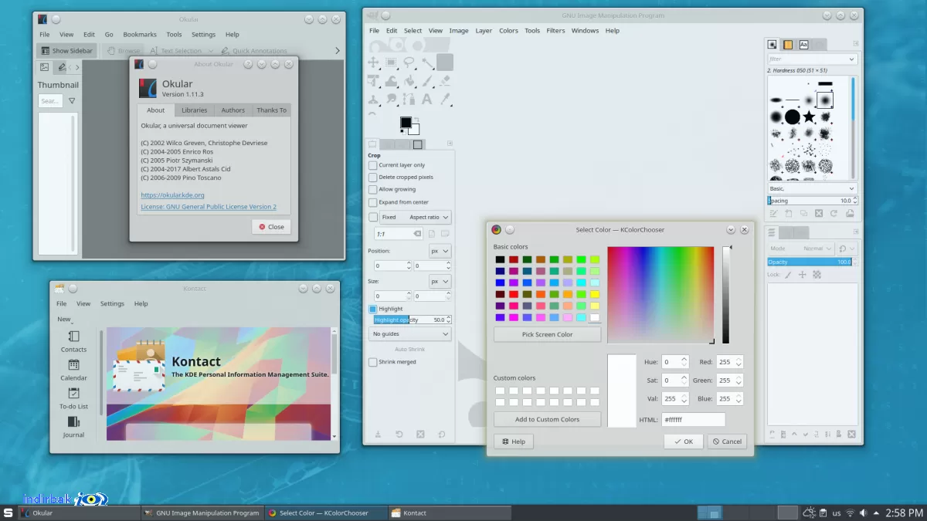Click the Okular thumbnail search field
The width and height of the screenshot is (927, 521).
click(x=50, y=100)
